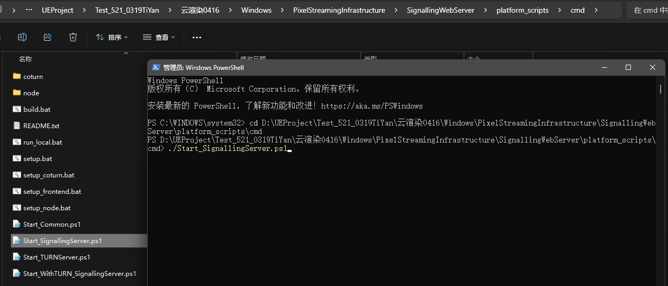
Task: Click the Rename icon in Explorer toolbar
Action: (22, 37)
